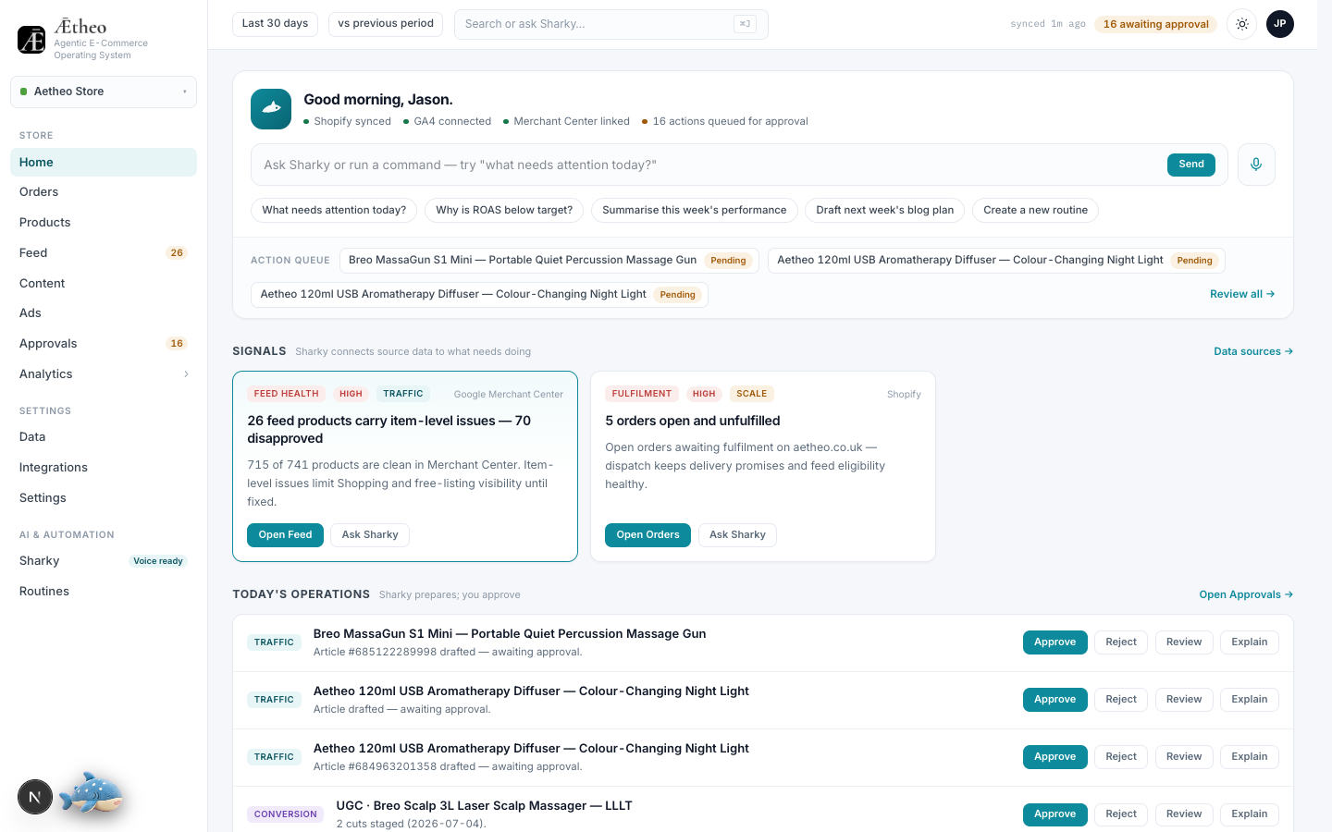
Task: Click the FULFILMENT tag on the Shopify card
Action: tap(642, 394)
